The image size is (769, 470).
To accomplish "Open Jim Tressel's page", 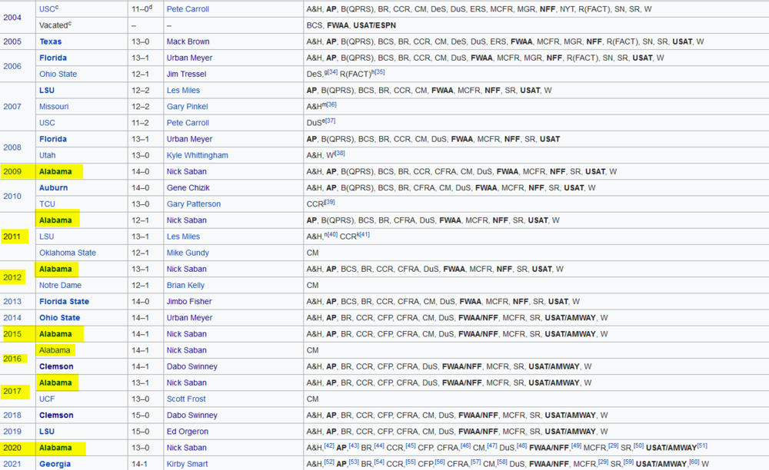I will 187,74.
